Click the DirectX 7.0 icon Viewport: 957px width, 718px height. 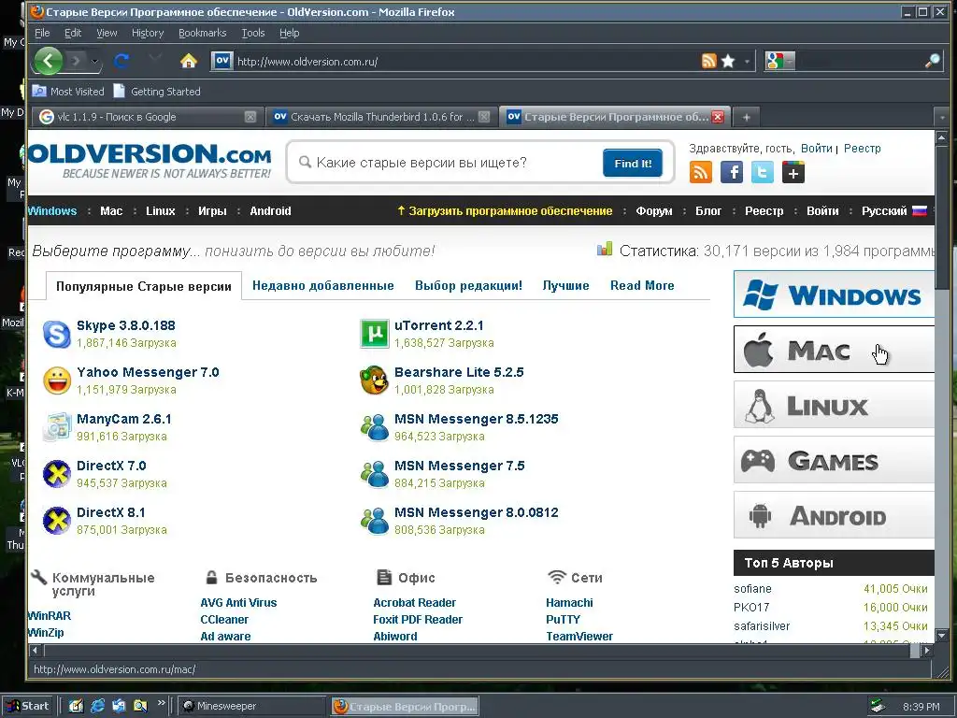pyautogui.click(x=57, y=474)
